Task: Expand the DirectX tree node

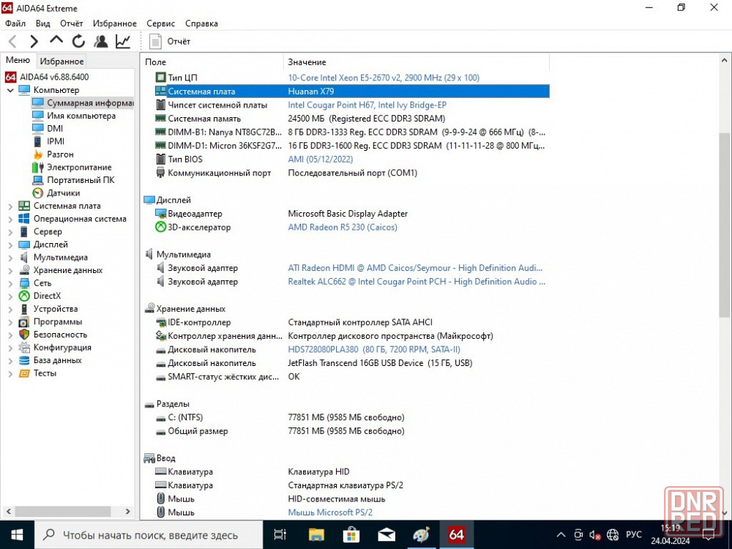Action: click(10, 296)
